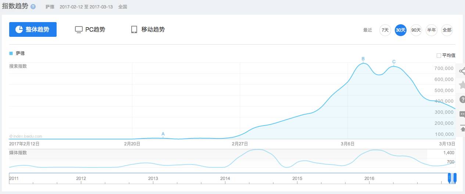Select the 90天 time range
Screen dimensions: 465x194
tap(416, 30)
